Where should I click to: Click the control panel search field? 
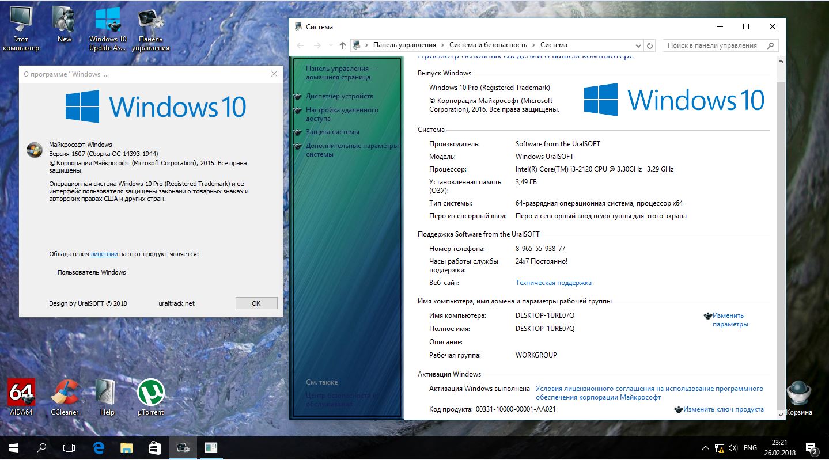point(721,45)
